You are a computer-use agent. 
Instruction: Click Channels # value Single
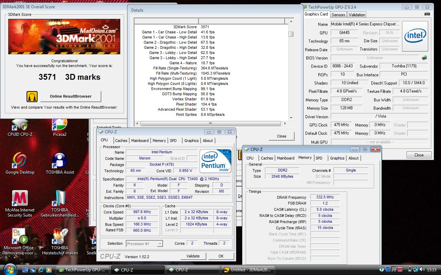pos(351,170)
